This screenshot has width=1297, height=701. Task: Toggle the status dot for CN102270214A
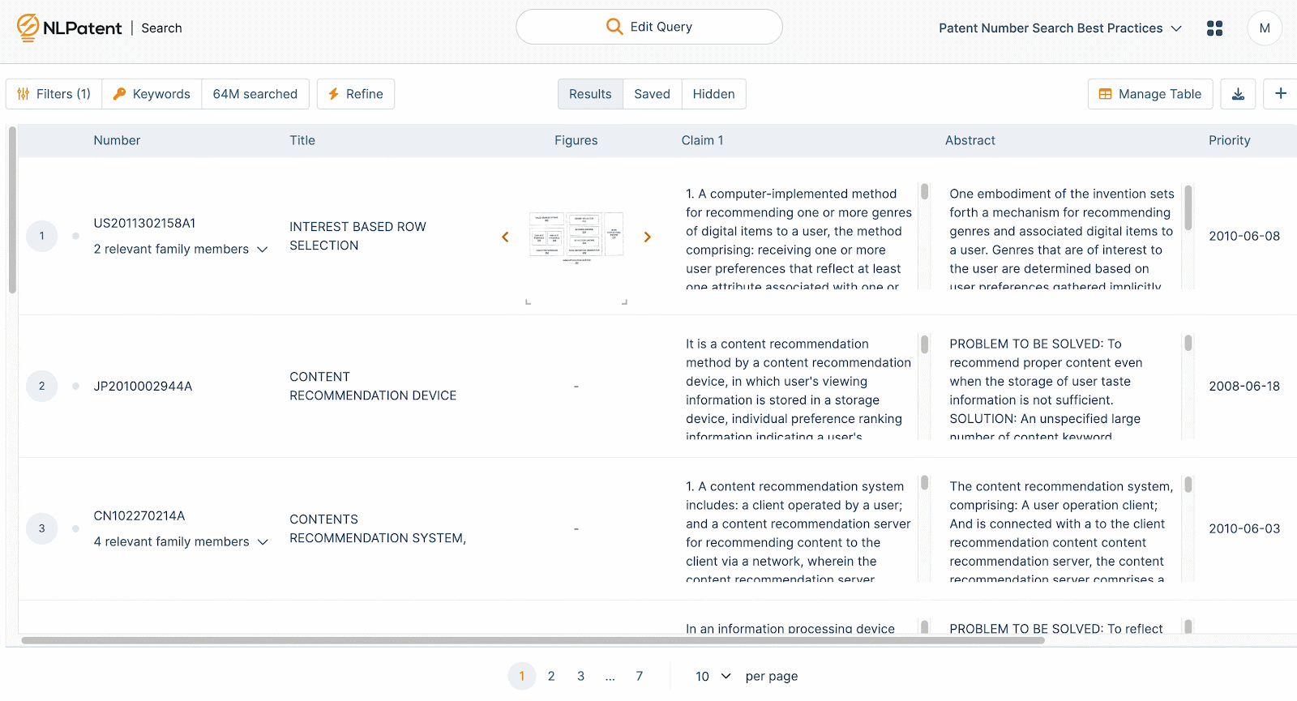click(75, 528)
